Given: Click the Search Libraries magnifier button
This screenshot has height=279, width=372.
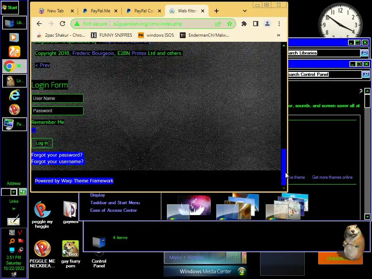Looking at the screenshot, I should 364,53.
